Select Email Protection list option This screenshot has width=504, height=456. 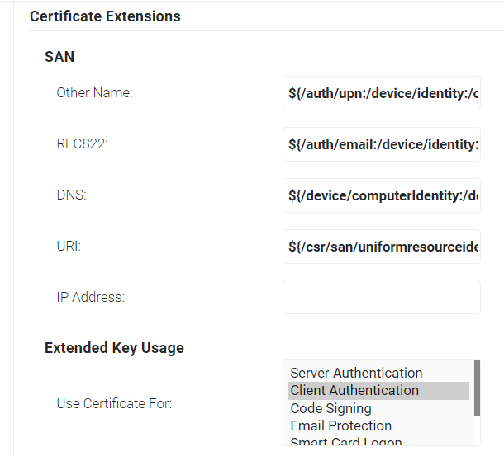tap(340, 425)
